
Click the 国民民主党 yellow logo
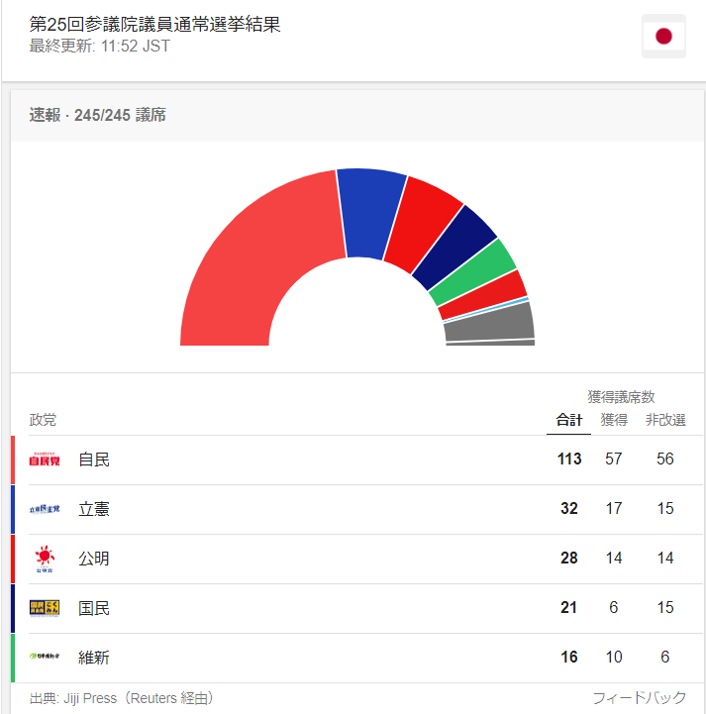click(x=45, y=608)
